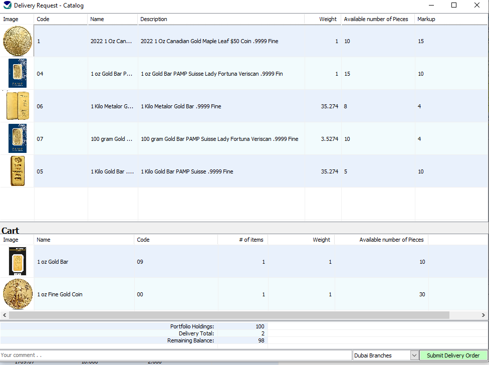Sort catalog by Code column header
The image size is (489, 365).
pos(60,19)
